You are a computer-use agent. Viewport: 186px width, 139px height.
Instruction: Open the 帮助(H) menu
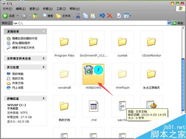(74, 9)
